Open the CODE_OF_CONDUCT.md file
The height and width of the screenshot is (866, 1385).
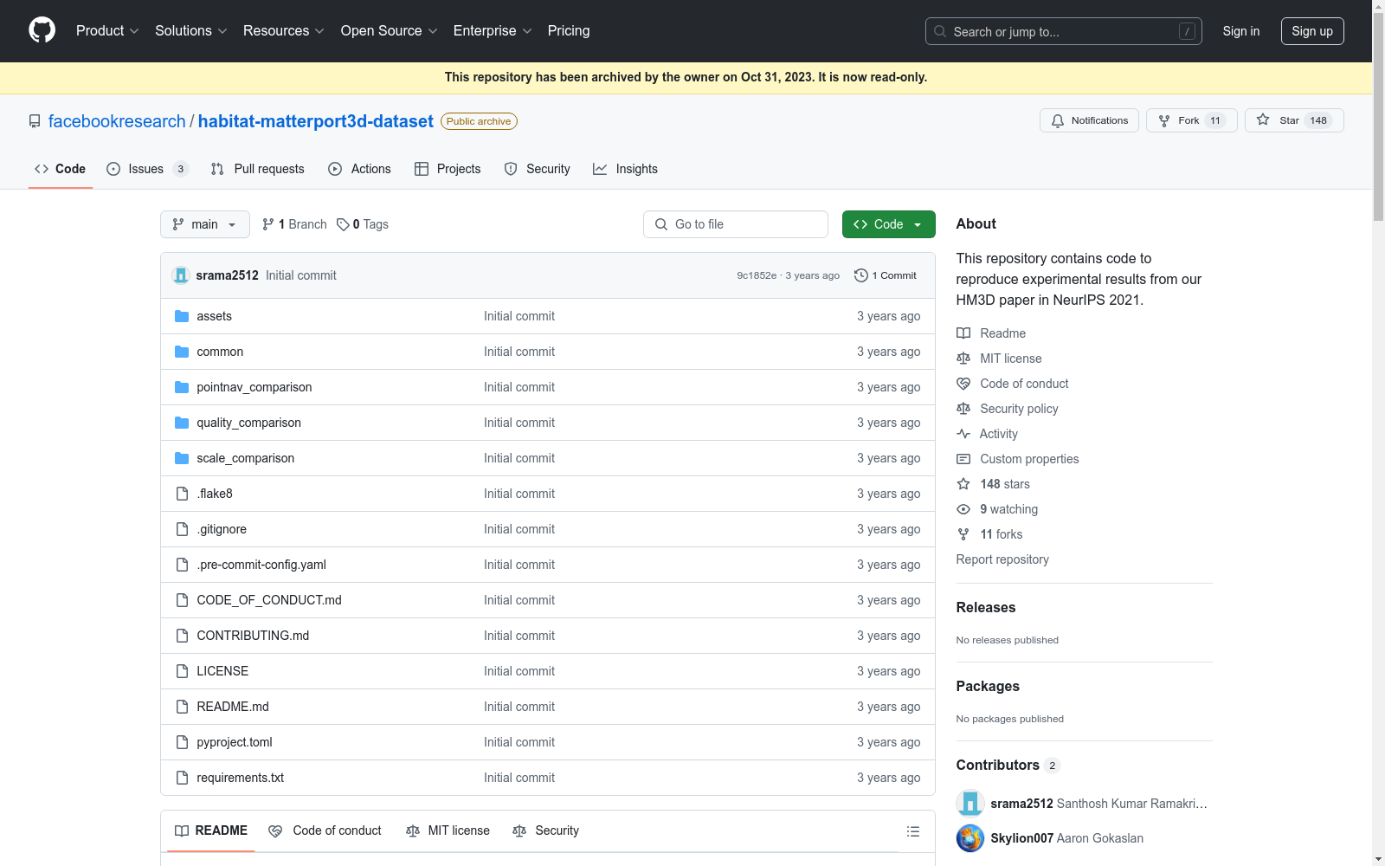pos(269,600)
